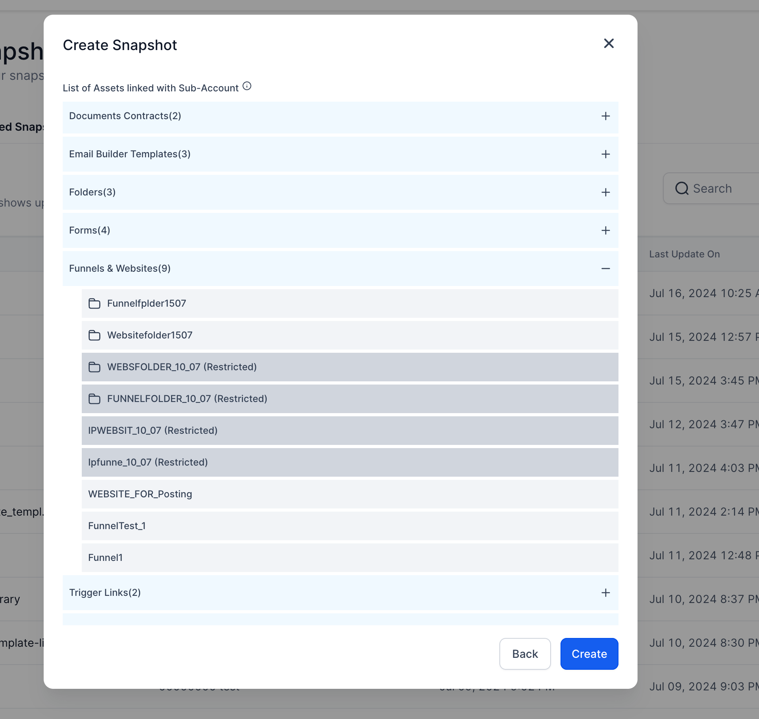
Task: Click the info icon beside Sub-Account assets label
Action: click(x=247, y=86)
